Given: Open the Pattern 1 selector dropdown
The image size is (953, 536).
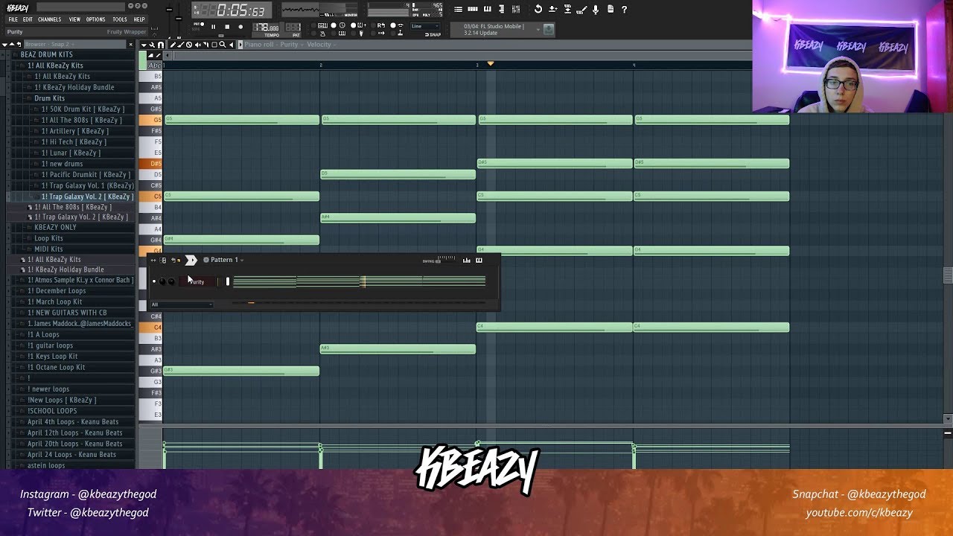Looking at the screenshot, I should tap(223, 260).
